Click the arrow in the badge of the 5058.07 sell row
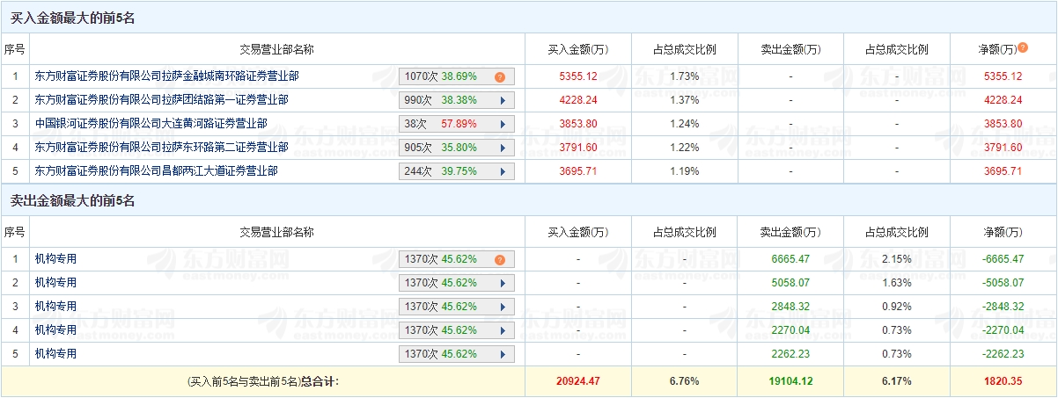 coord(503,284)
